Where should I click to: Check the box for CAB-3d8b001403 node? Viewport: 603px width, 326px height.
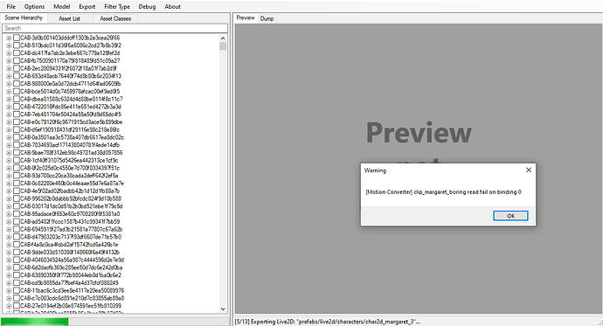(x=16, y=38)
